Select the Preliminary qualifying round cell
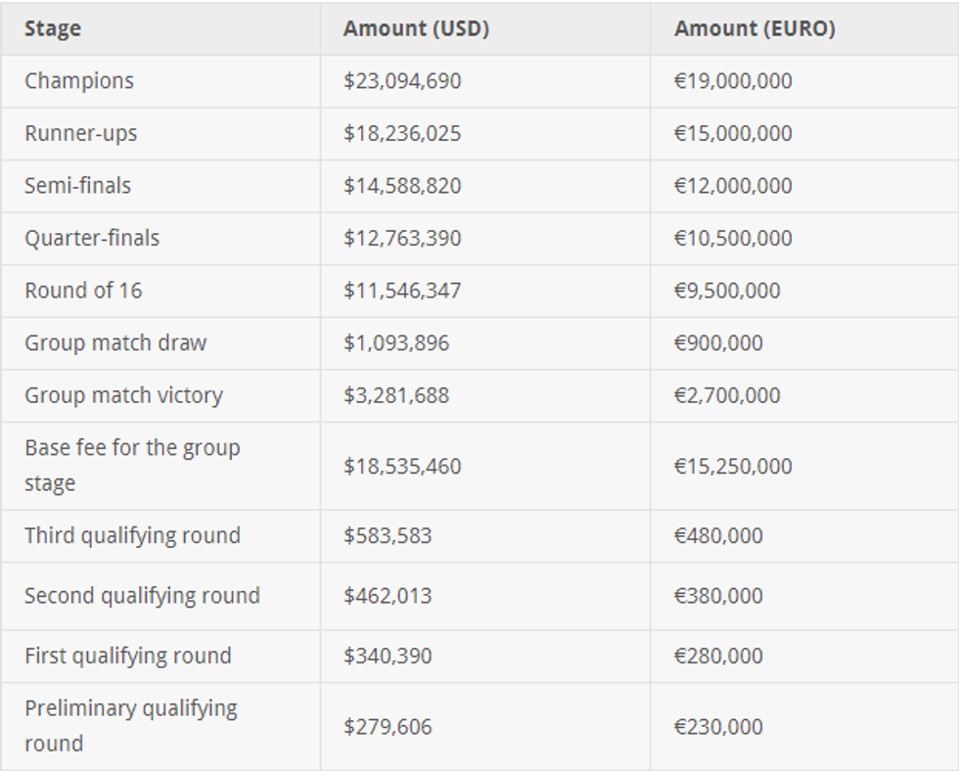 [131, 725]
